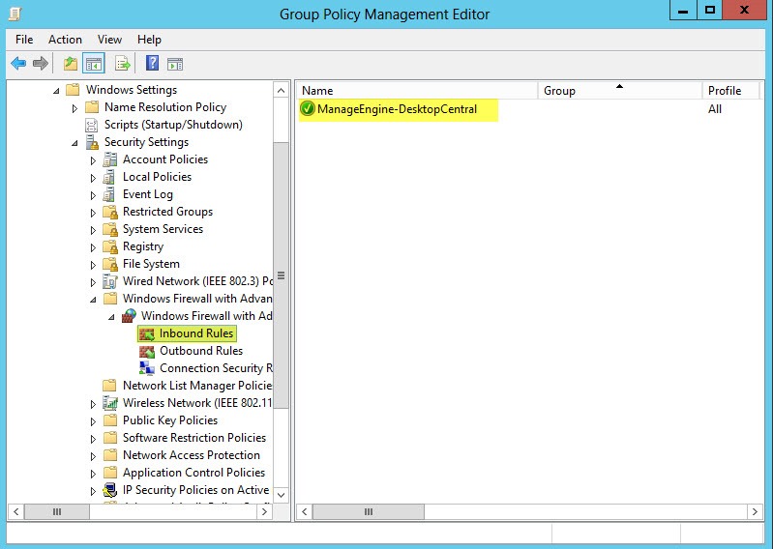Click the Registry folder lock icon
Screen dimensions: 773x549
[x=110, y=246]
